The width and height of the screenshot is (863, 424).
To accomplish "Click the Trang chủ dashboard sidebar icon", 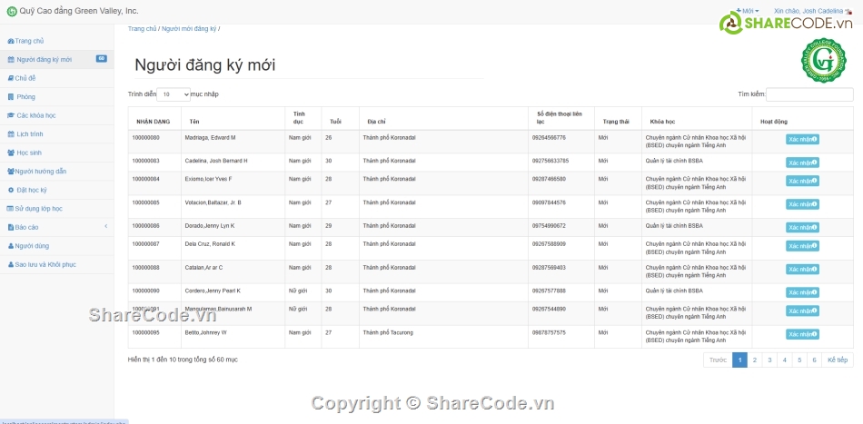I will click(x=10, y=41).
